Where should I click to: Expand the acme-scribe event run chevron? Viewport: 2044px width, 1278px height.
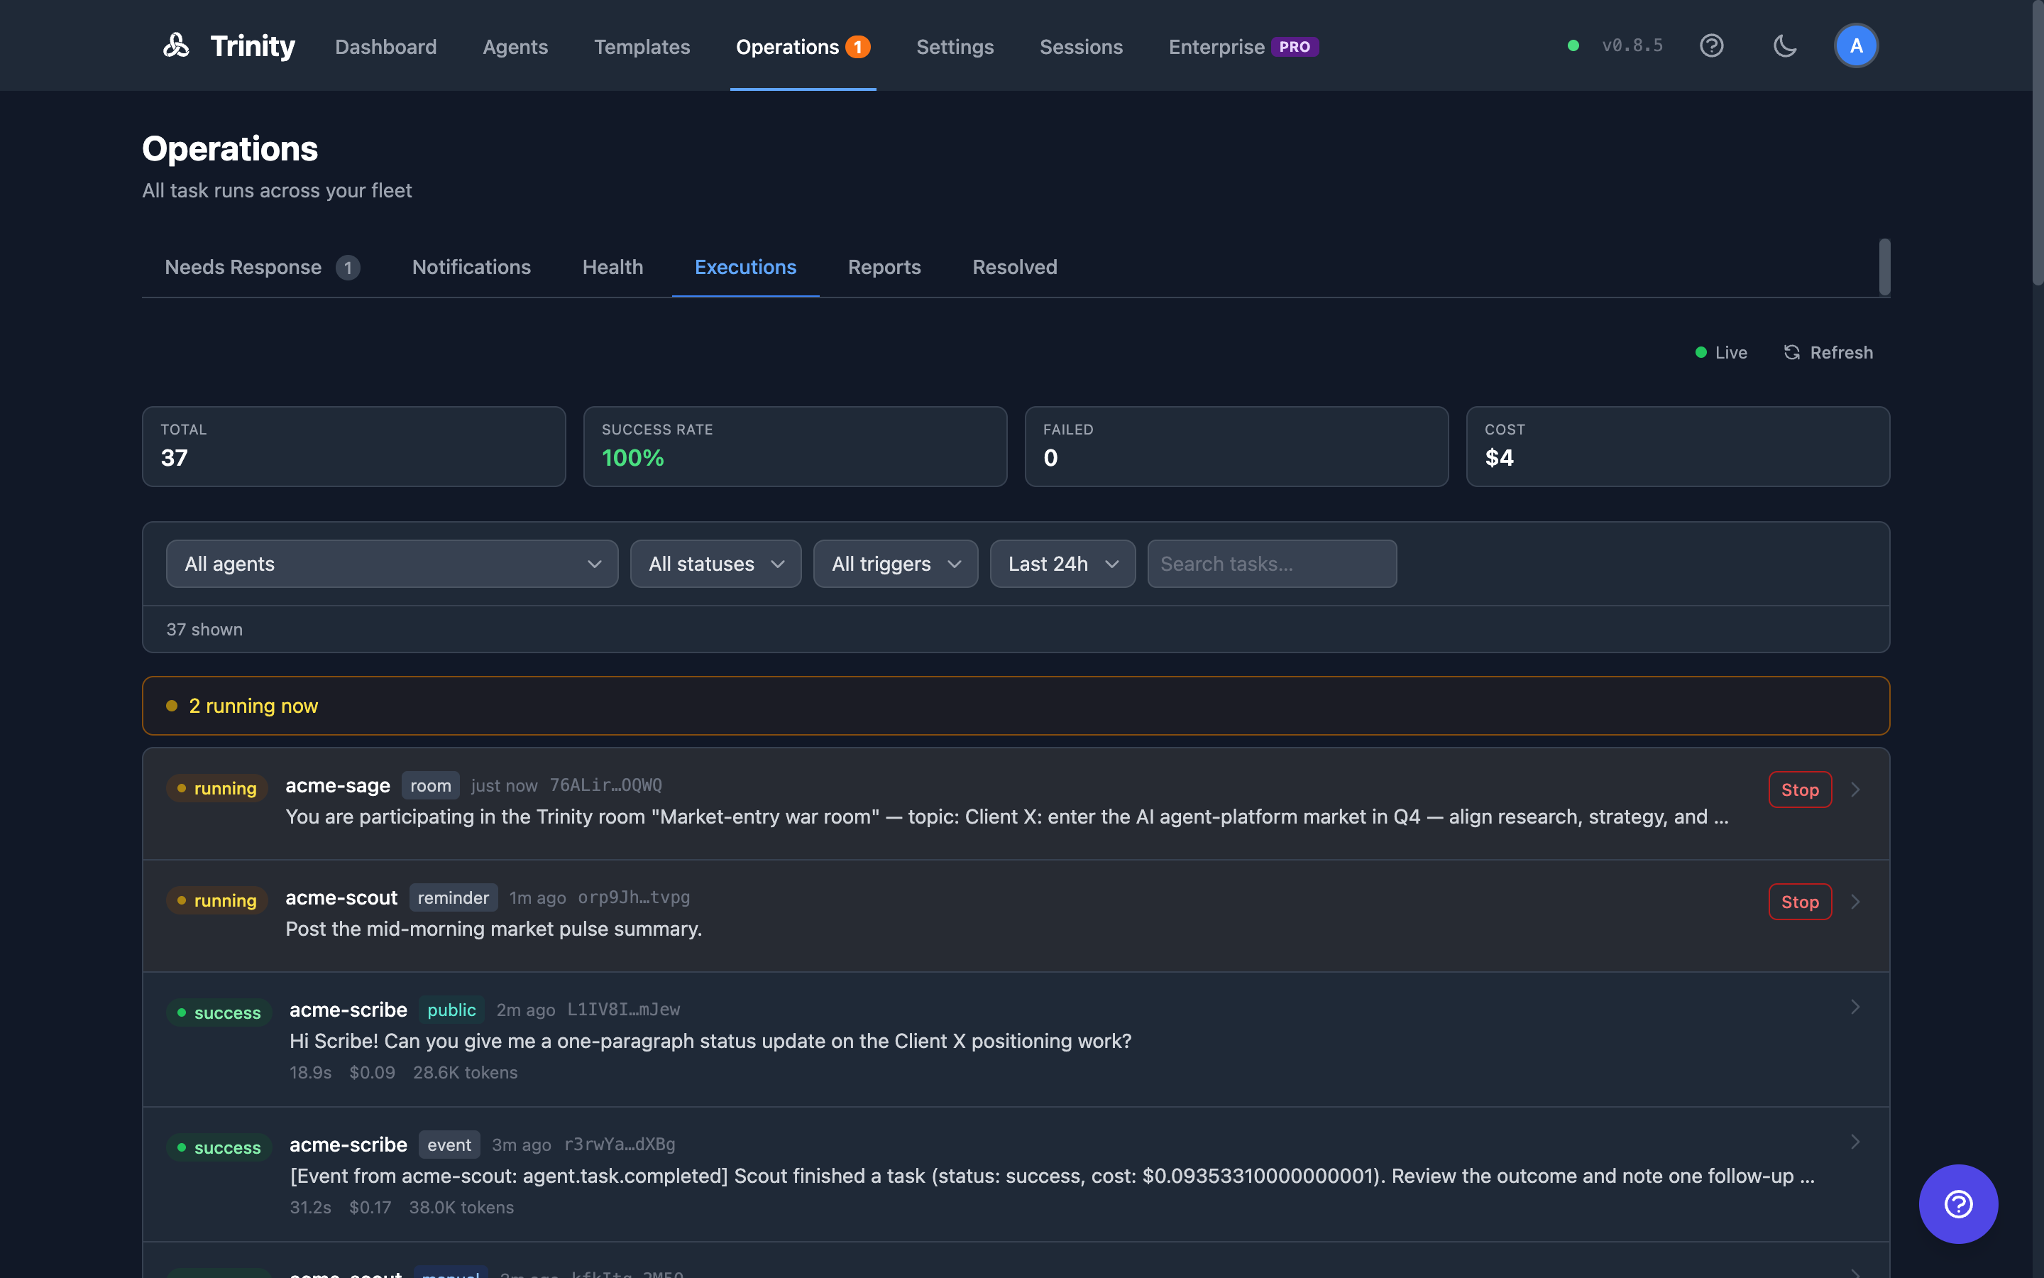coord(1855,1142)
